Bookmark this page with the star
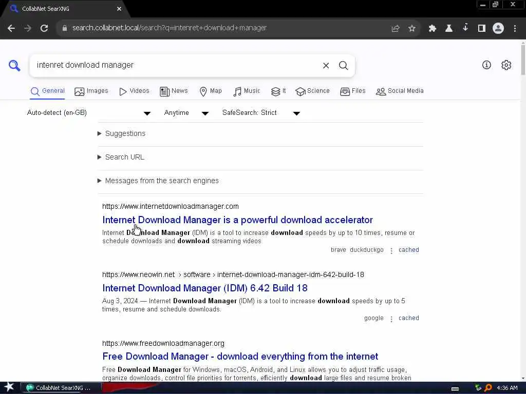 (412, 29)
